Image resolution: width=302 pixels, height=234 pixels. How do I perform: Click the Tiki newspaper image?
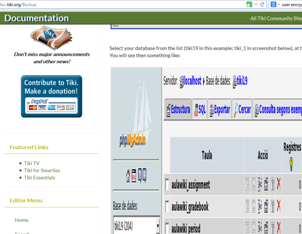click(51, 38)
